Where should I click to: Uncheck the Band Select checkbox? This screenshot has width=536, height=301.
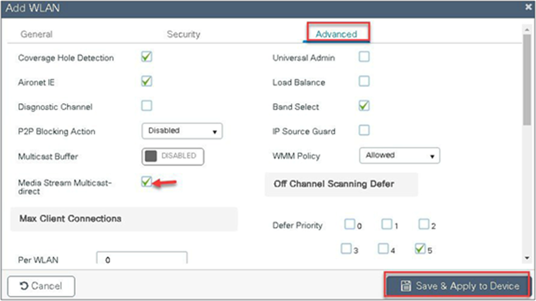(364, 106)
